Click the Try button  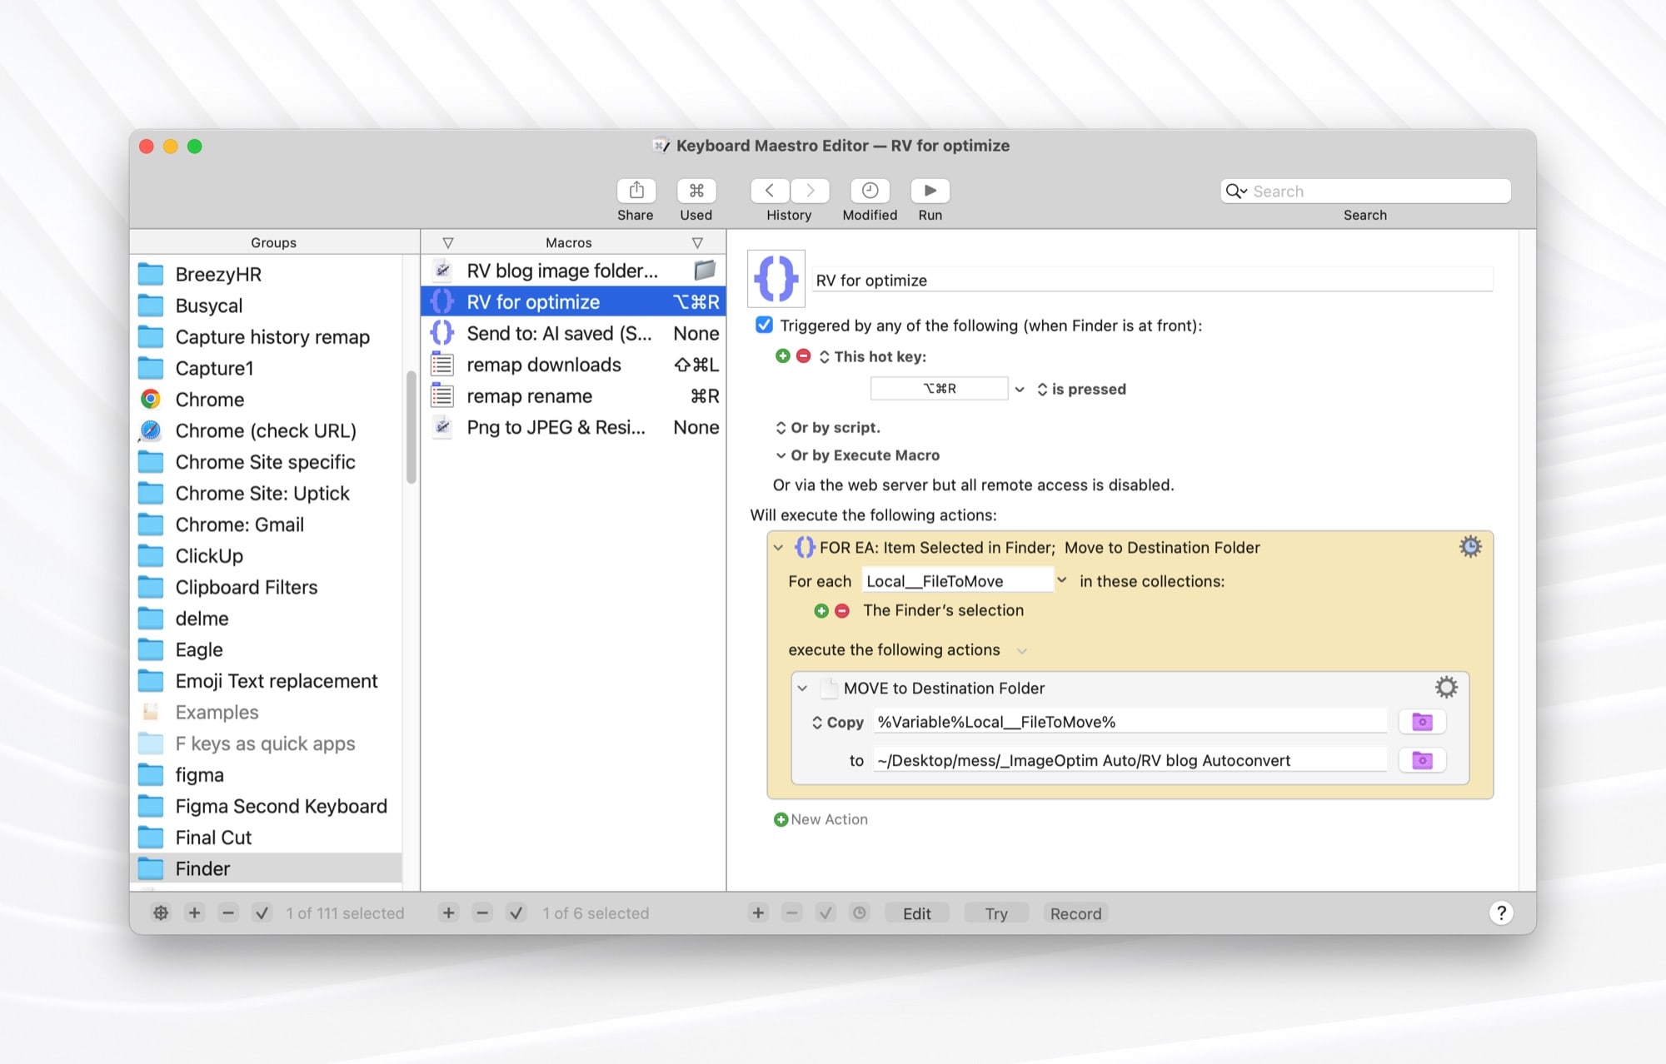(996, 913)
